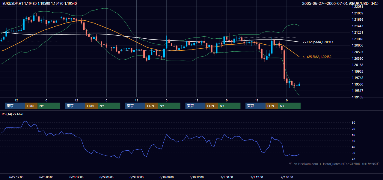
Task: Select the 7/2 00:00 time axis label
Action: 287,177
